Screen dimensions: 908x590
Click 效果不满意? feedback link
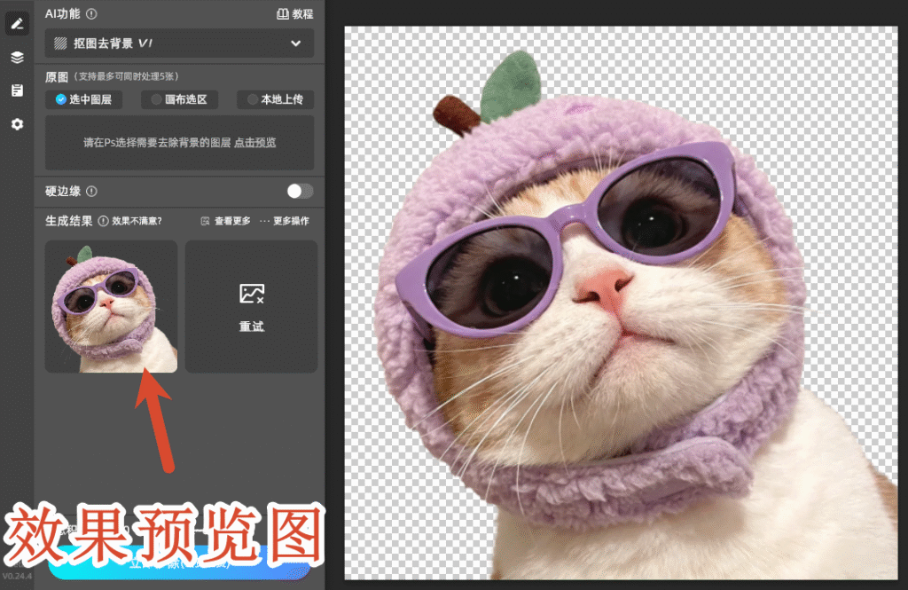(x=137, y=221)
